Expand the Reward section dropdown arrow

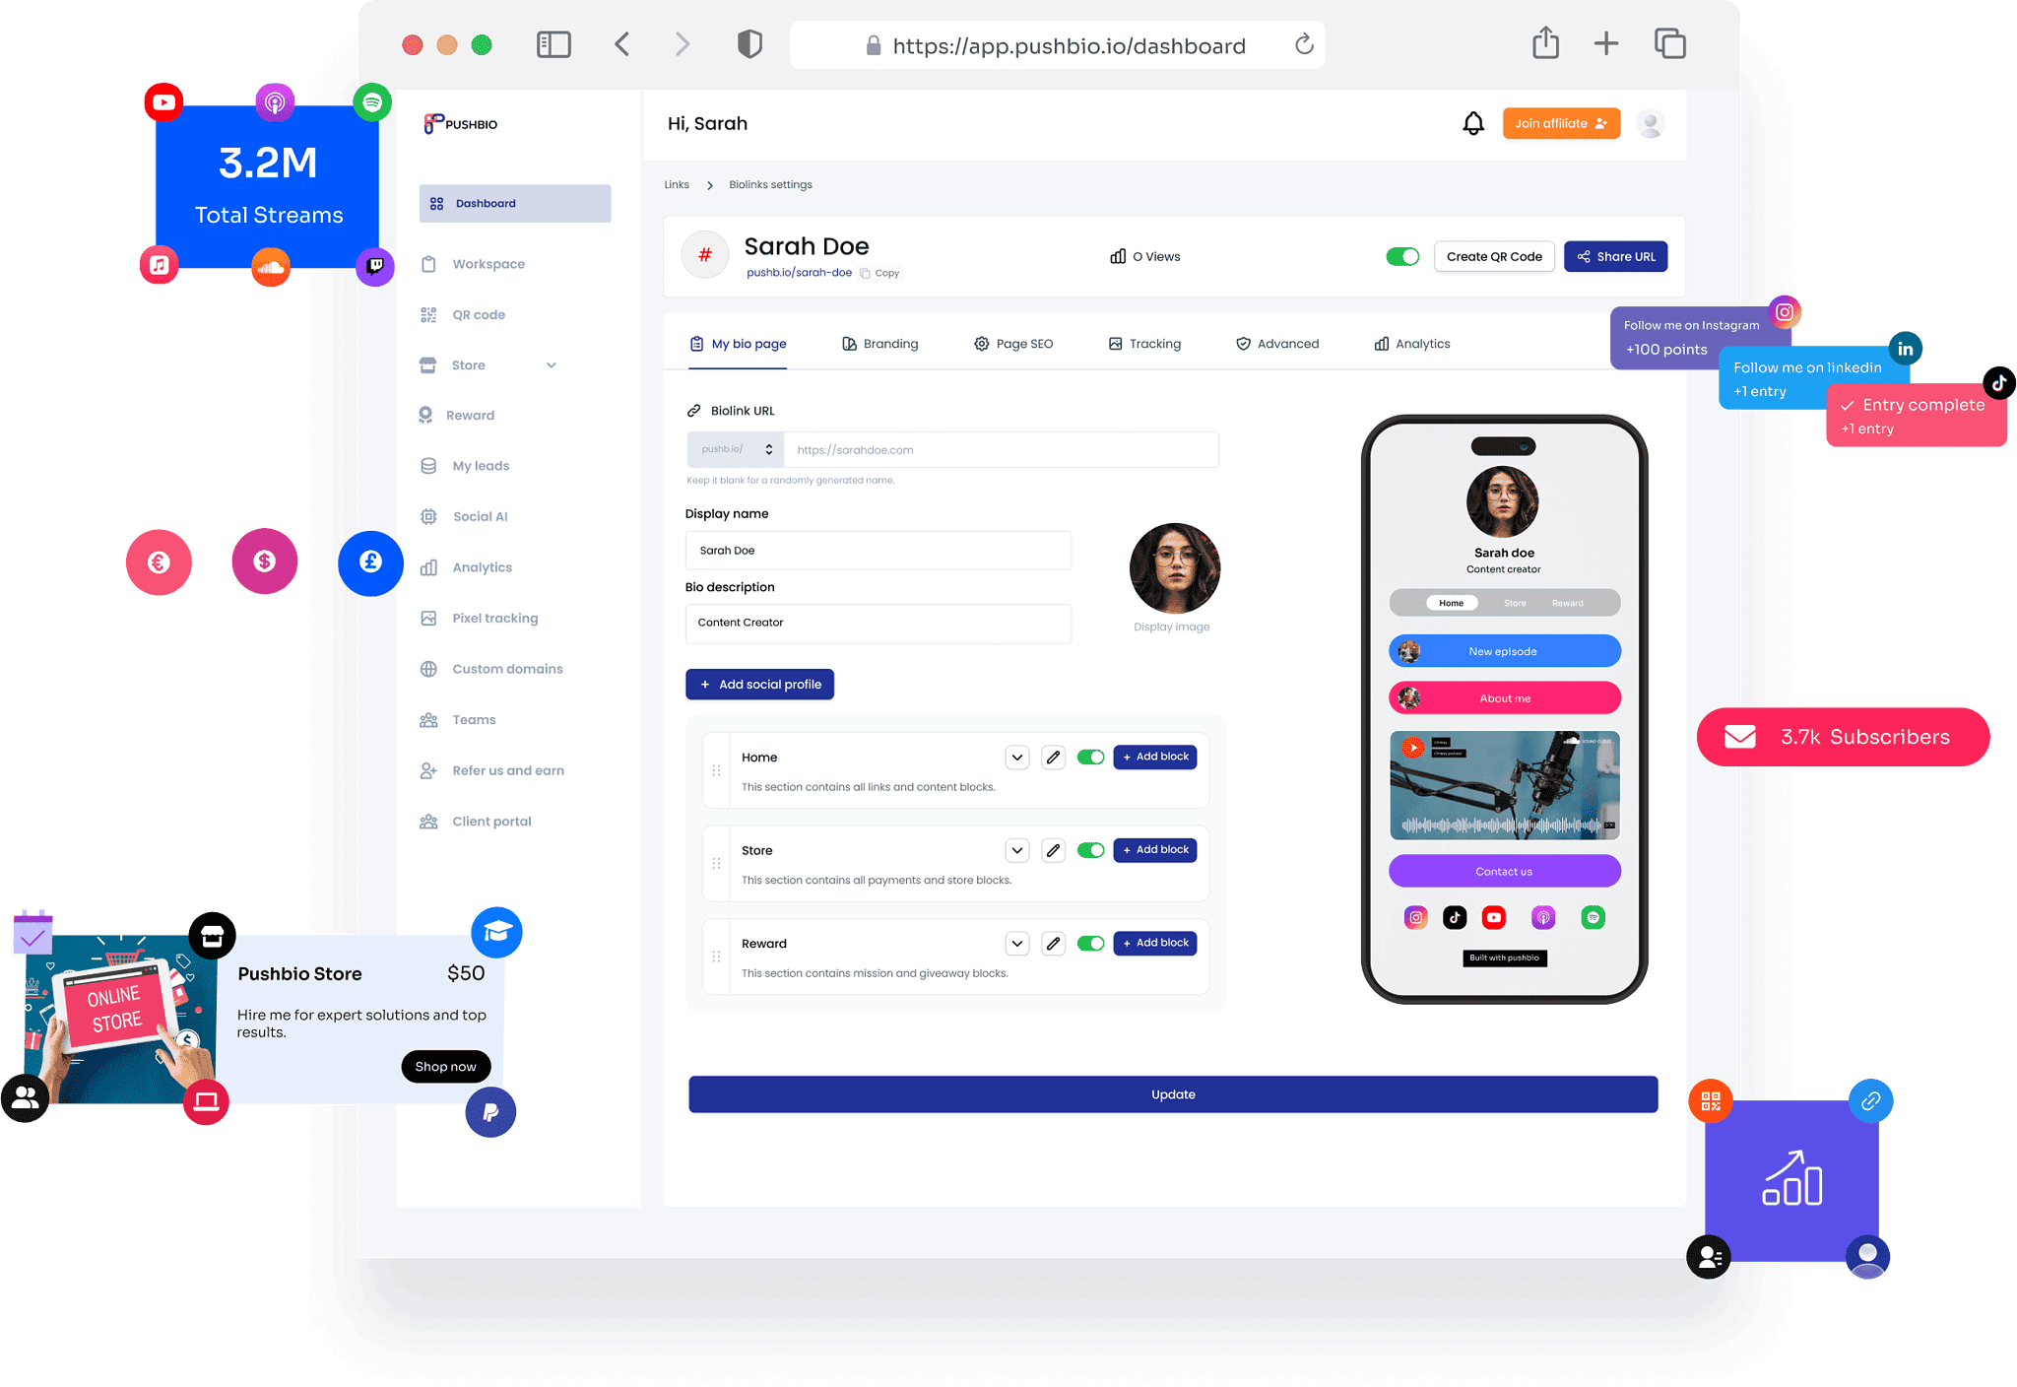tap(1017, 943)
